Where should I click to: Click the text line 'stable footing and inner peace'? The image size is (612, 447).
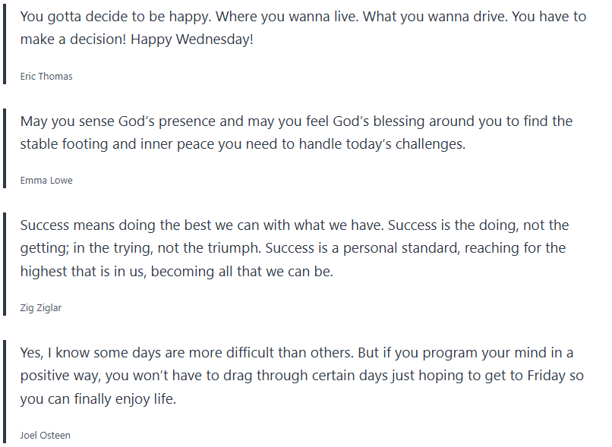[x=243, y=144]
